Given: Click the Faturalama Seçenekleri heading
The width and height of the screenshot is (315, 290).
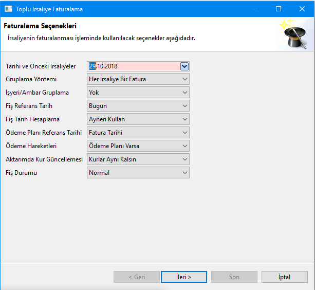Looking at the screenshot, I should [40, 26].
